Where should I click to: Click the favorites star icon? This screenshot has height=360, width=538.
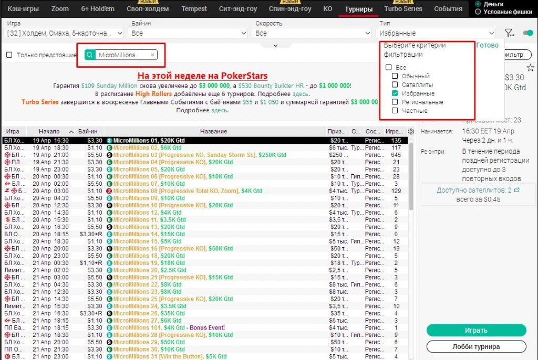click(x=531, y=67)
